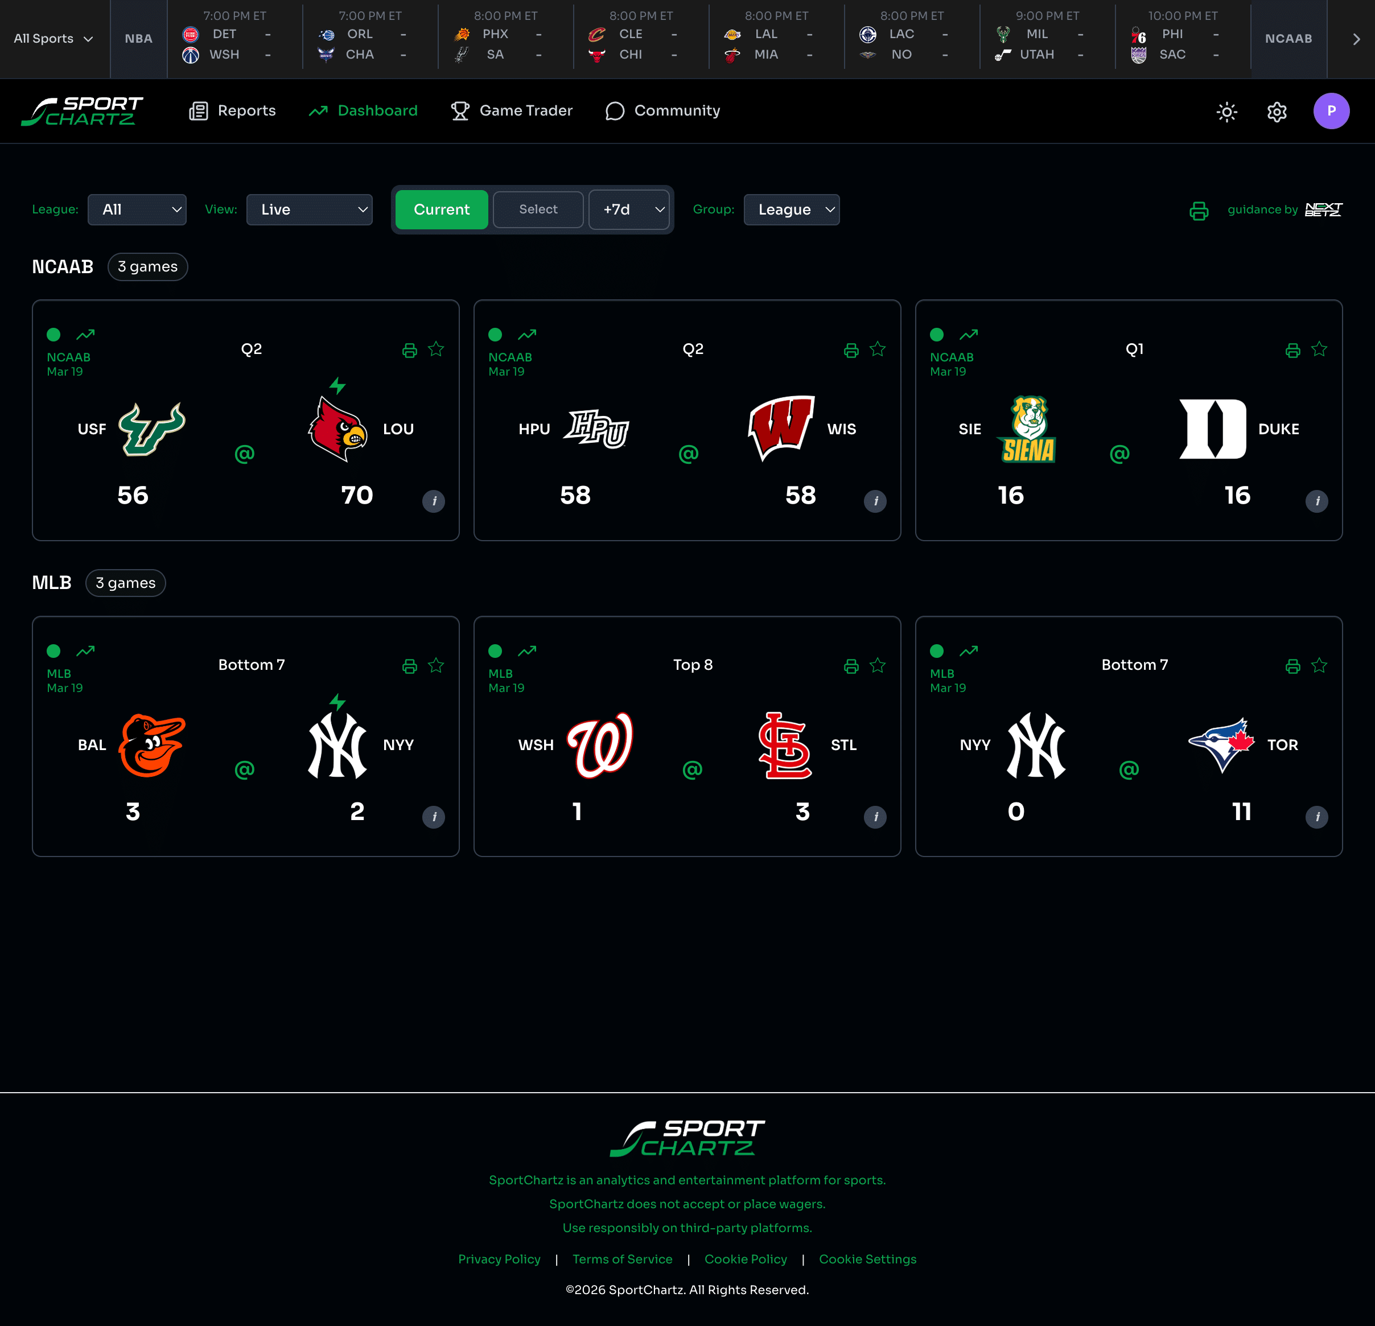Open the View dropdown showing Live
Viewport: 1375px width, 1326px height.
(310, 209)
